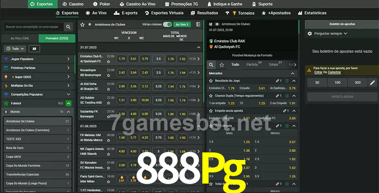The image size is (379, 193).
Task: Switch to the Ao Vivo (104) tab
Action: tap(20, 38)
